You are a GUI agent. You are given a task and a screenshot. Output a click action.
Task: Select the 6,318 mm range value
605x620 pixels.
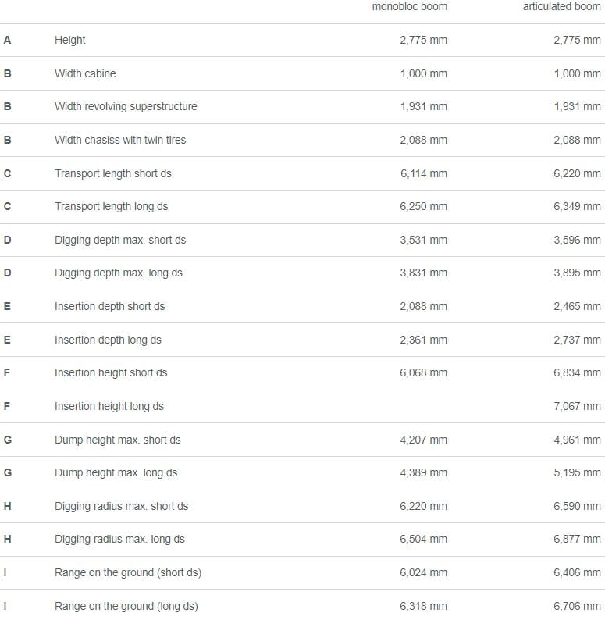pos(423,607)
